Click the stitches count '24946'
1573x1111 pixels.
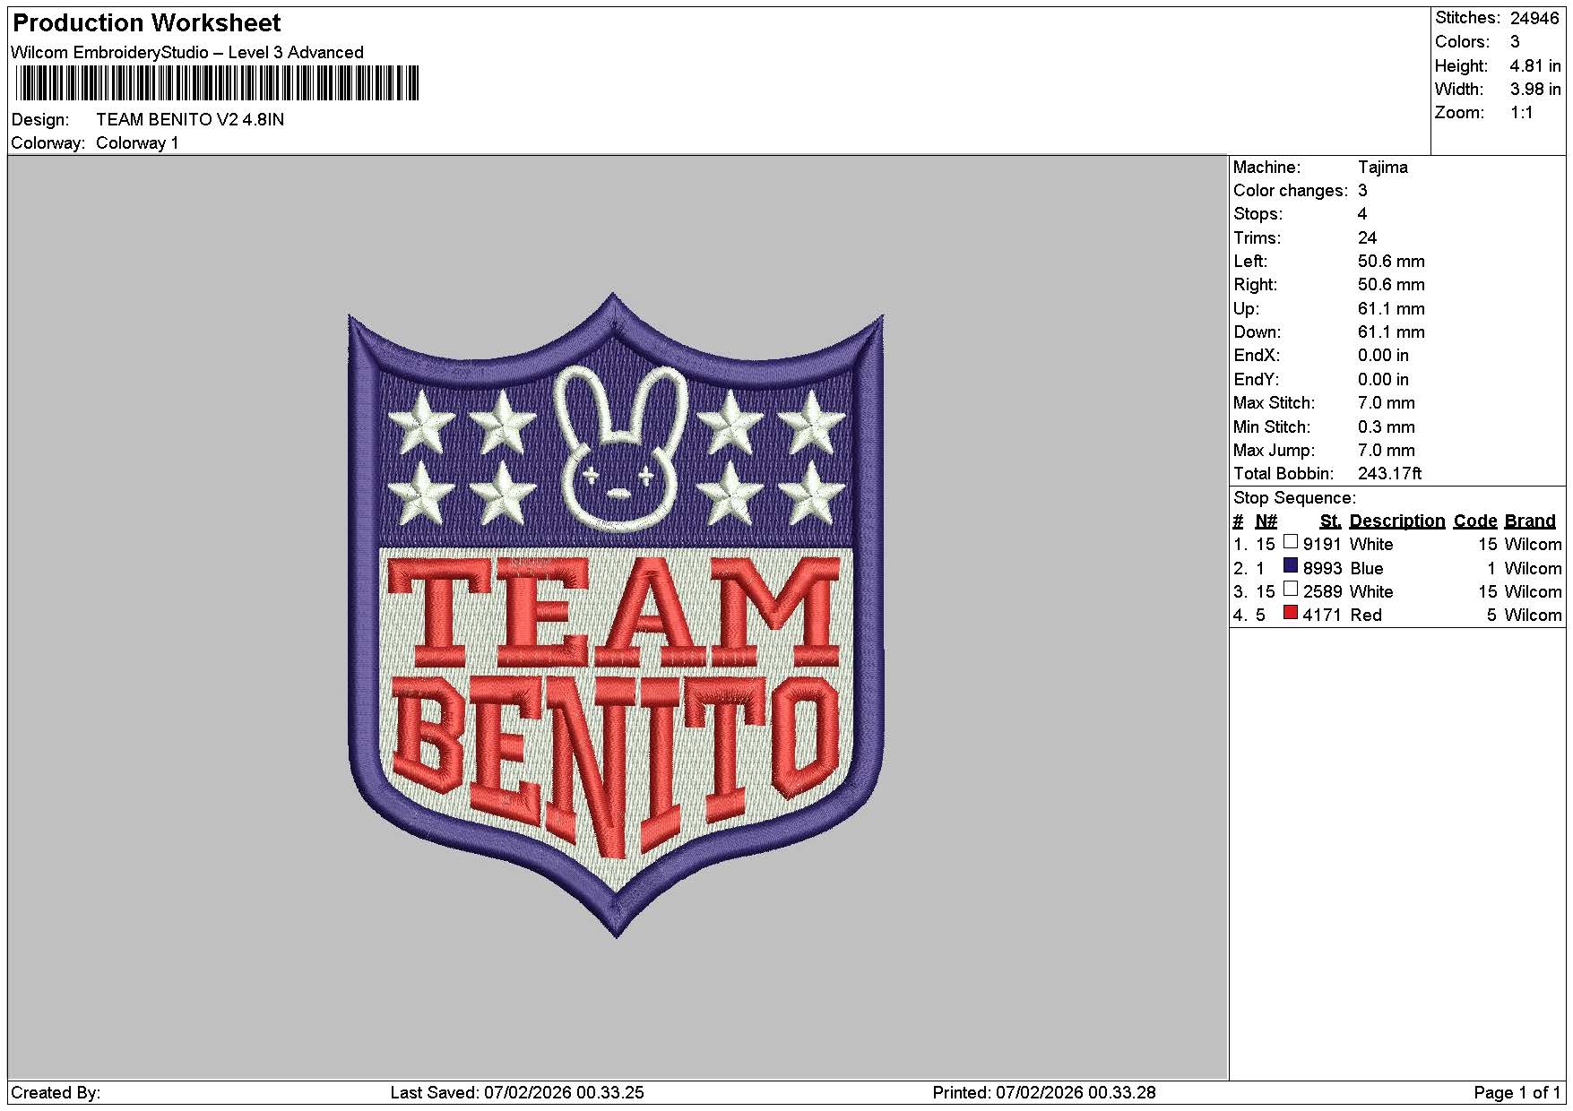[x=1534, y=18]
